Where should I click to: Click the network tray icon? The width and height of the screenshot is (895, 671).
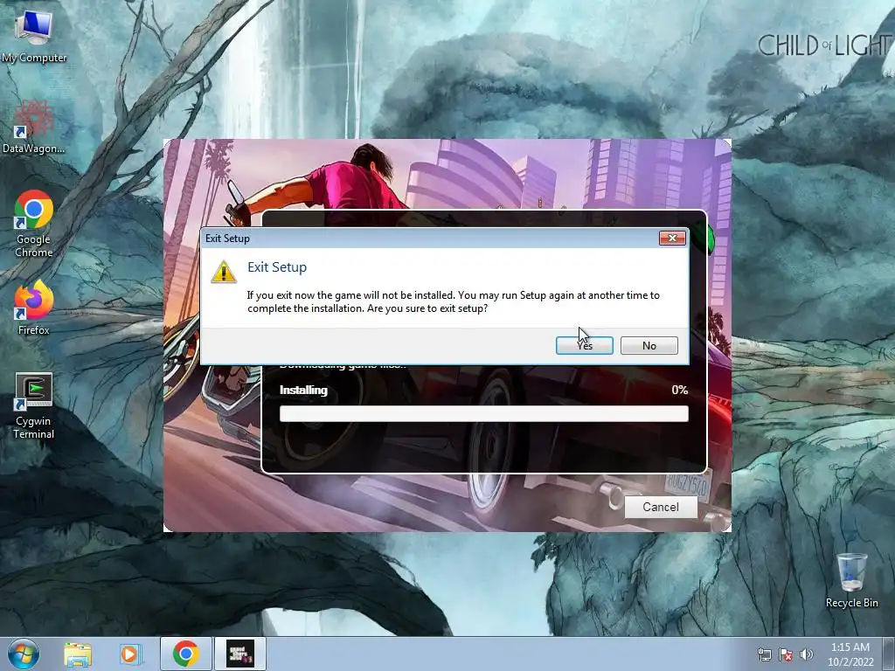(x=764, y=654)
